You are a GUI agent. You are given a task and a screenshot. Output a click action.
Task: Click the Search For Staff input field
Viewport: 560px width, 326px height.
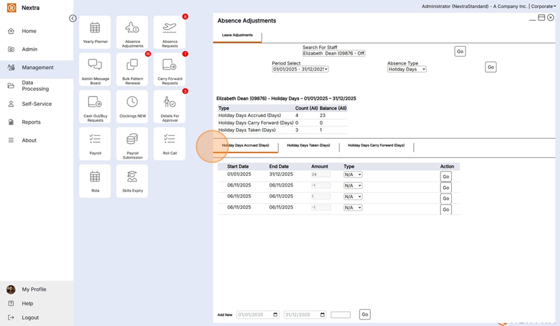pos(334,54)
